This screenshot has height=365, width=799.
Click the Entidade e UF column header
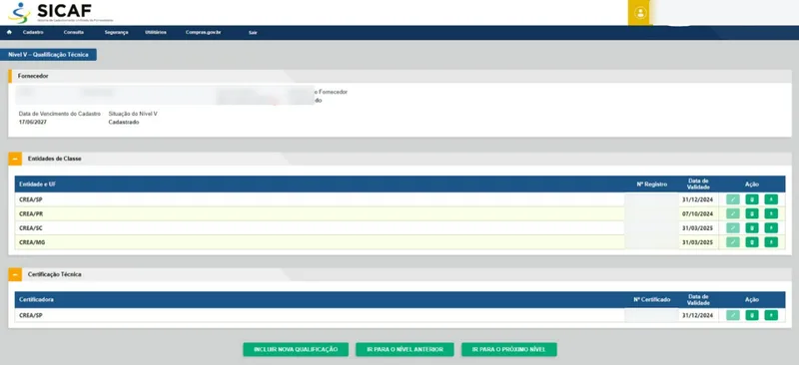coord(38,183)
